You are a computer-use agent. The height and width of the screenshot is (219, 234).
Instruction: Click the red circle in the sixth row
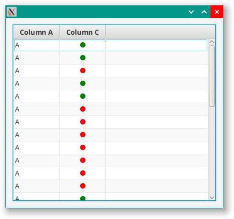tap(83, 109)
